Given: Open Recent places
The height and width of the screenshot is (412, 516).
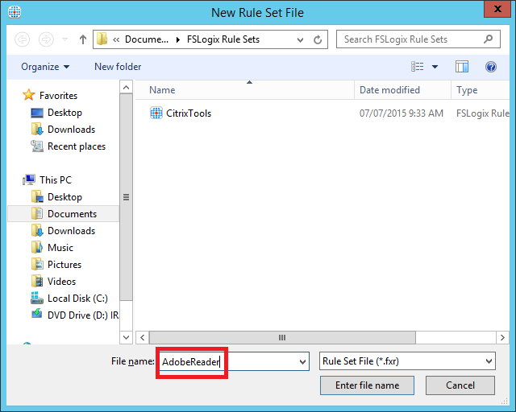Looking at the screenshot, I should click(77, 146).
